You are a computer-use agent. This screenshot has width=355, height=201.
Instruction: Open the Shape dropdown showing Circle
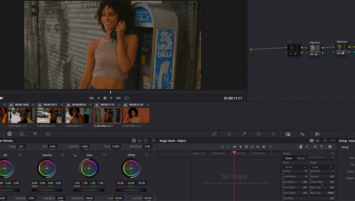click(x=322, y=167)
